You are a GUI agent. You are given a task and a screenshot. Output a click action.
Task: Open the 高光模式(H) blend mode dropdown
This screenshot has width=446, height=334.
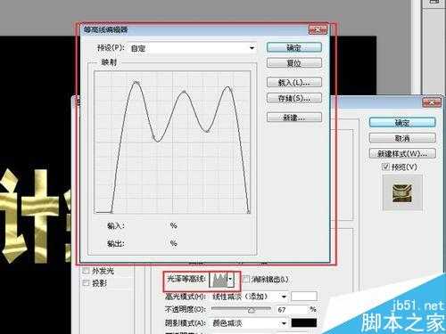click(249, 297)
